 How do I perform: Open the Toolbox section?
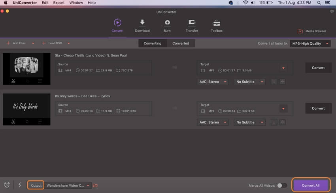pos(217,26)
